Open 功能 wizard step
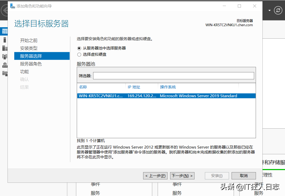This screenshot has height=196, width=285. [x=24, y=72]
